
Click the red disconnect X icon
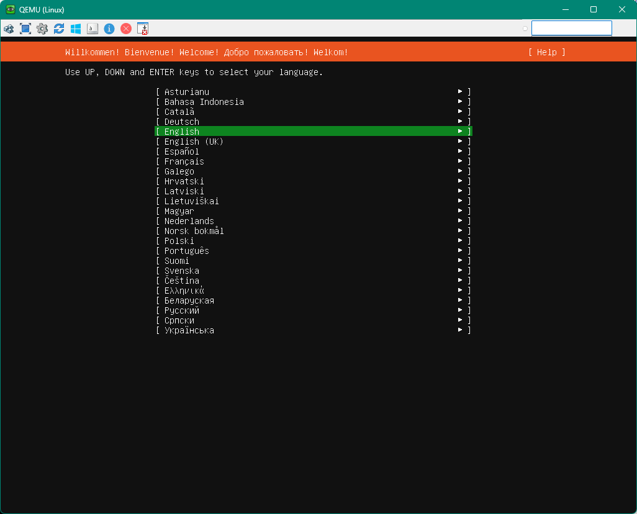pos(126,29)
